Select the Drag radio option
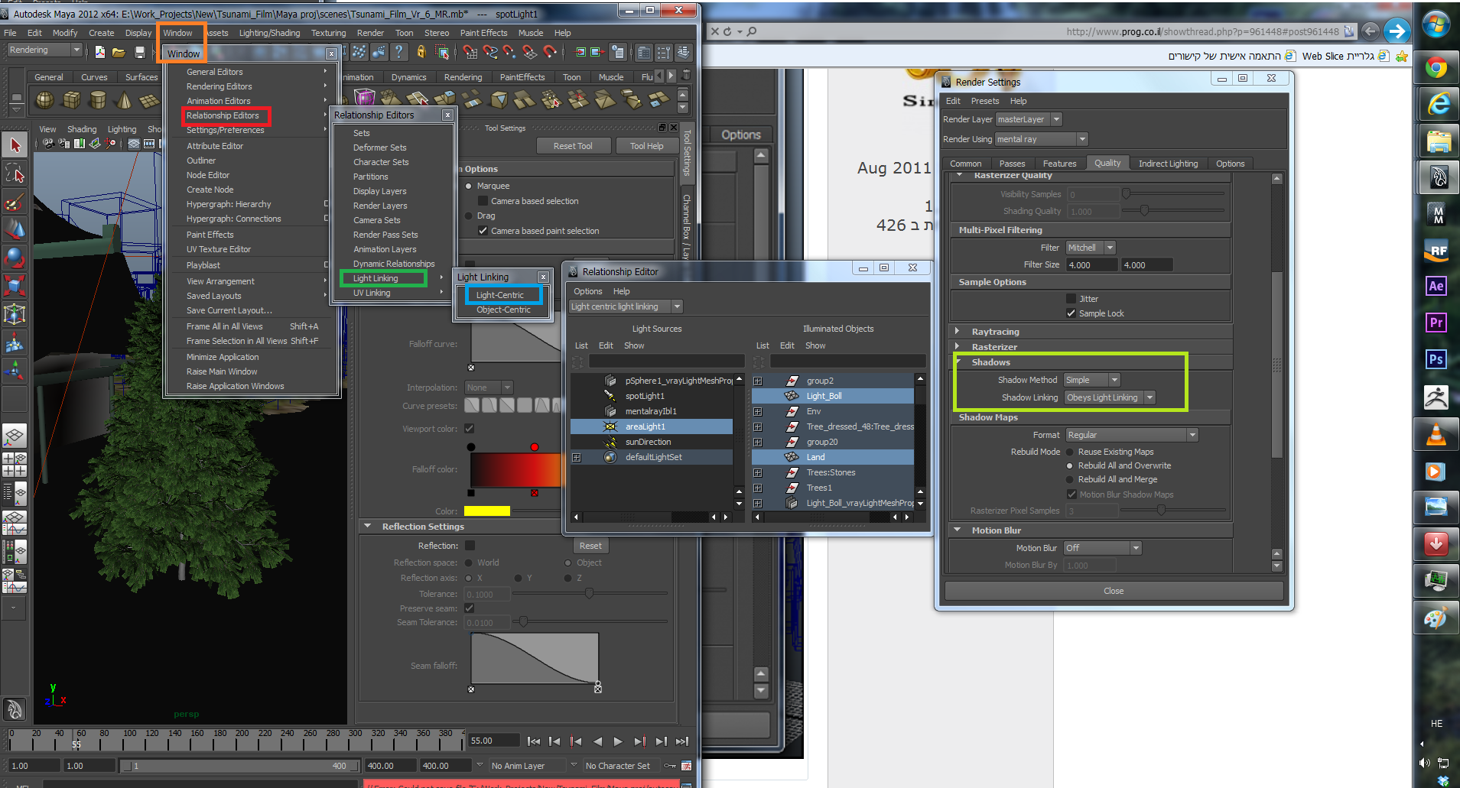 [469, 216]
